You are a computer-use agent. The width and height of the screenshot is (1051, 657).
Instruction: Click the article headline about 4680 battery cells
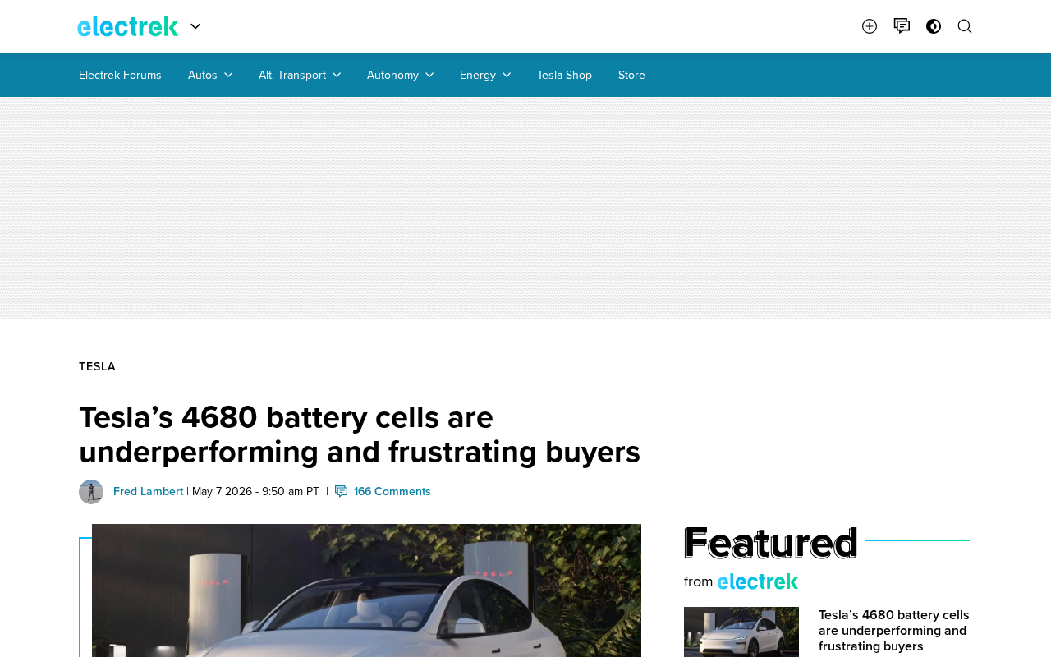point(360,434)
